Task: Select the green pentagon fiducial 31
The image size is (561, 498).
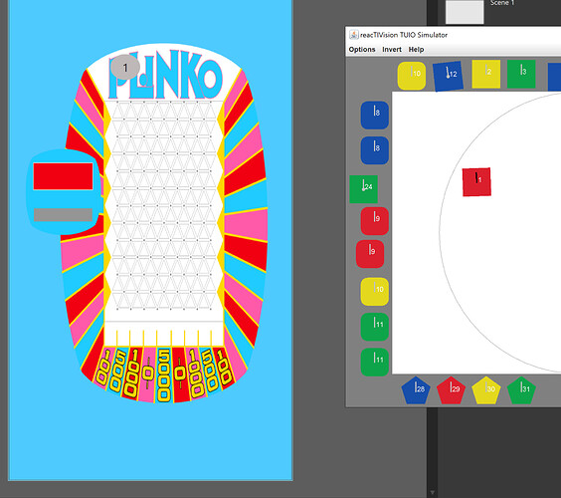Action: pos(521,390)
